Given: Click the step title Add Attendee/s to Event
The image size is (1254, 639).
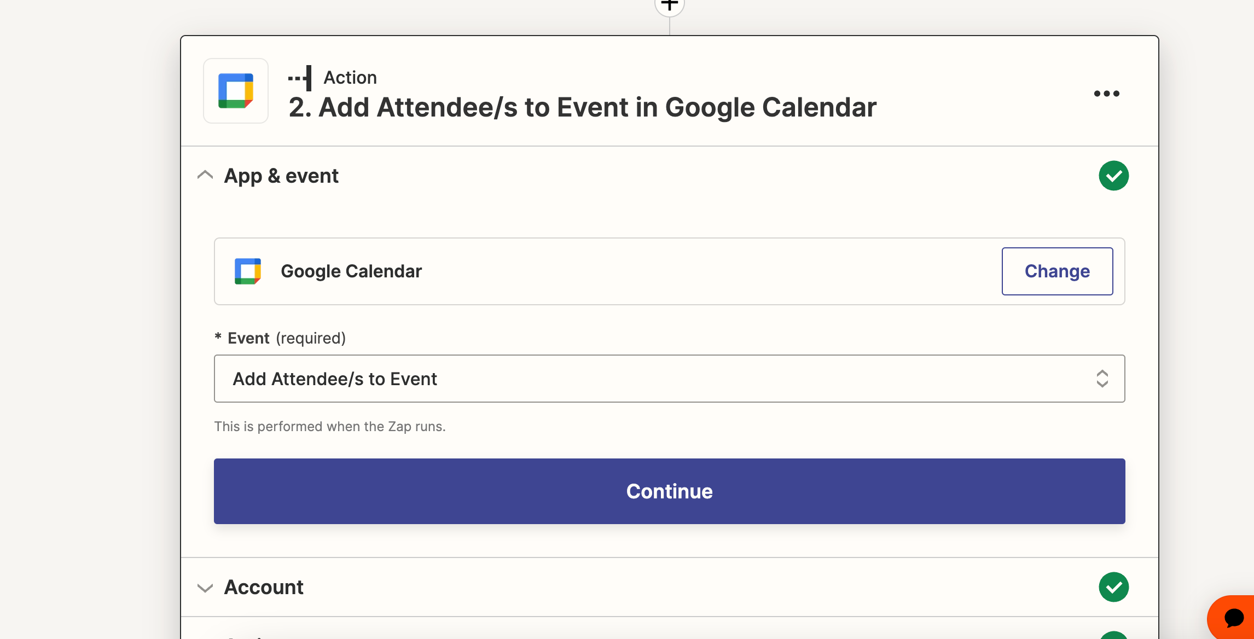Looking at the screenshot, I should [583, 107].
